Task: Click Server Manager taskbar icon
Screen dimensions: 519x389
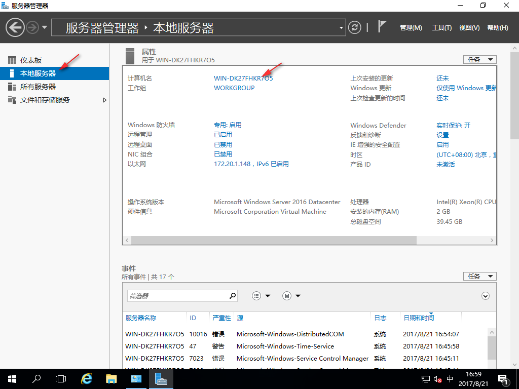Action: tap(161, 379)
